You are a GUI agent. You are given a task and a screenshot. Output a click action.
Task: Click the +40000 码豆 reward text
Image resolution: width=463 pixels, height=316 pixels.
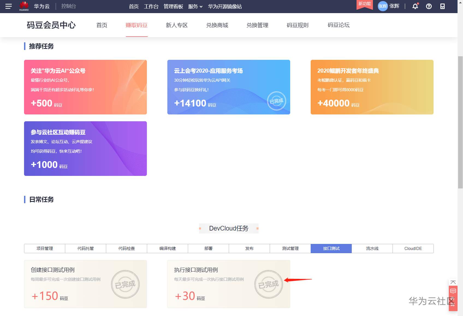click(x=339, y=103)
